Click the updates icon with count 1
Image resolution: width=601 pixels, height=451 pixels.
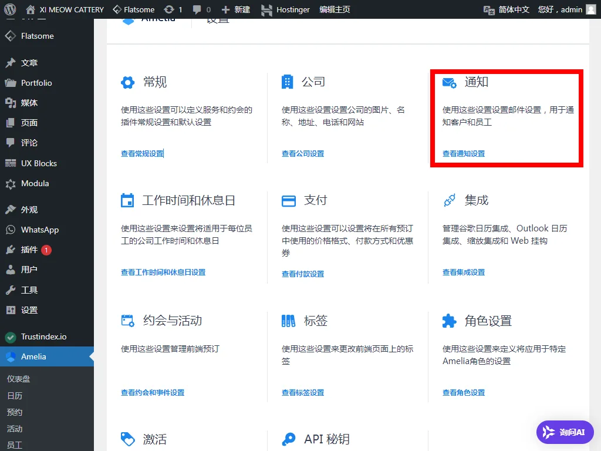173,9
